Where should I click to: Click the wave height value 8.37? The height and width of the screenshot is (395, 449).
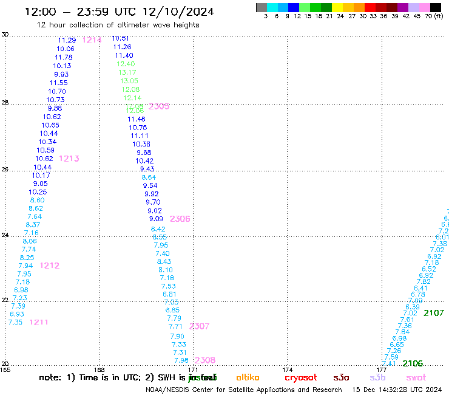click(33, 225)
